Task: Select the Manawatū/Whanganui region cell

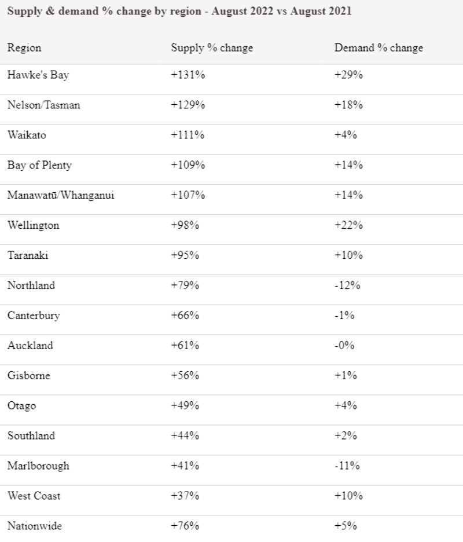Action: coord(61,195)
